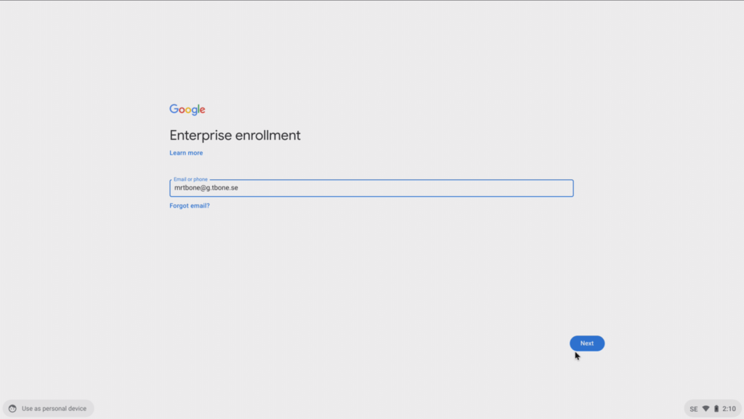
Task: Open the Wi-Fi network status icon
Action: click(705, 409)
